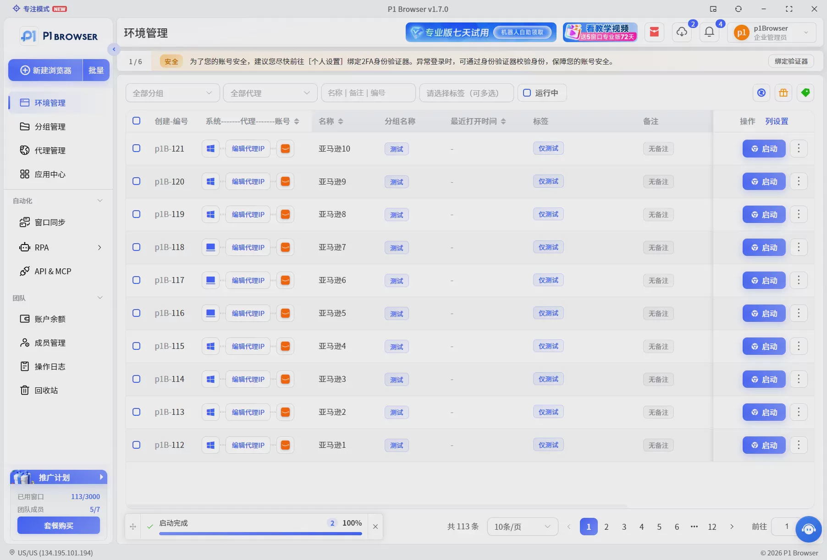827x560 pixels.
Task: Open 环境管理 in the sidebar
Action: tap(59, 103)
